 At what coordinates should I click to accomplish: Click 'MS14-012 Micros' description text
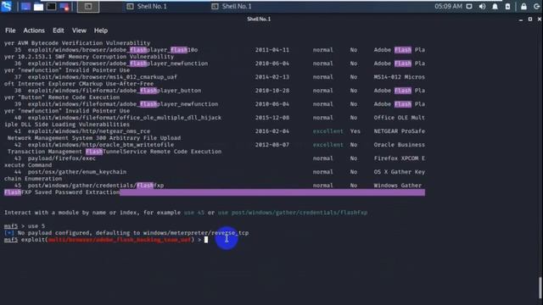pyautogui.click(x=400, y=77)
